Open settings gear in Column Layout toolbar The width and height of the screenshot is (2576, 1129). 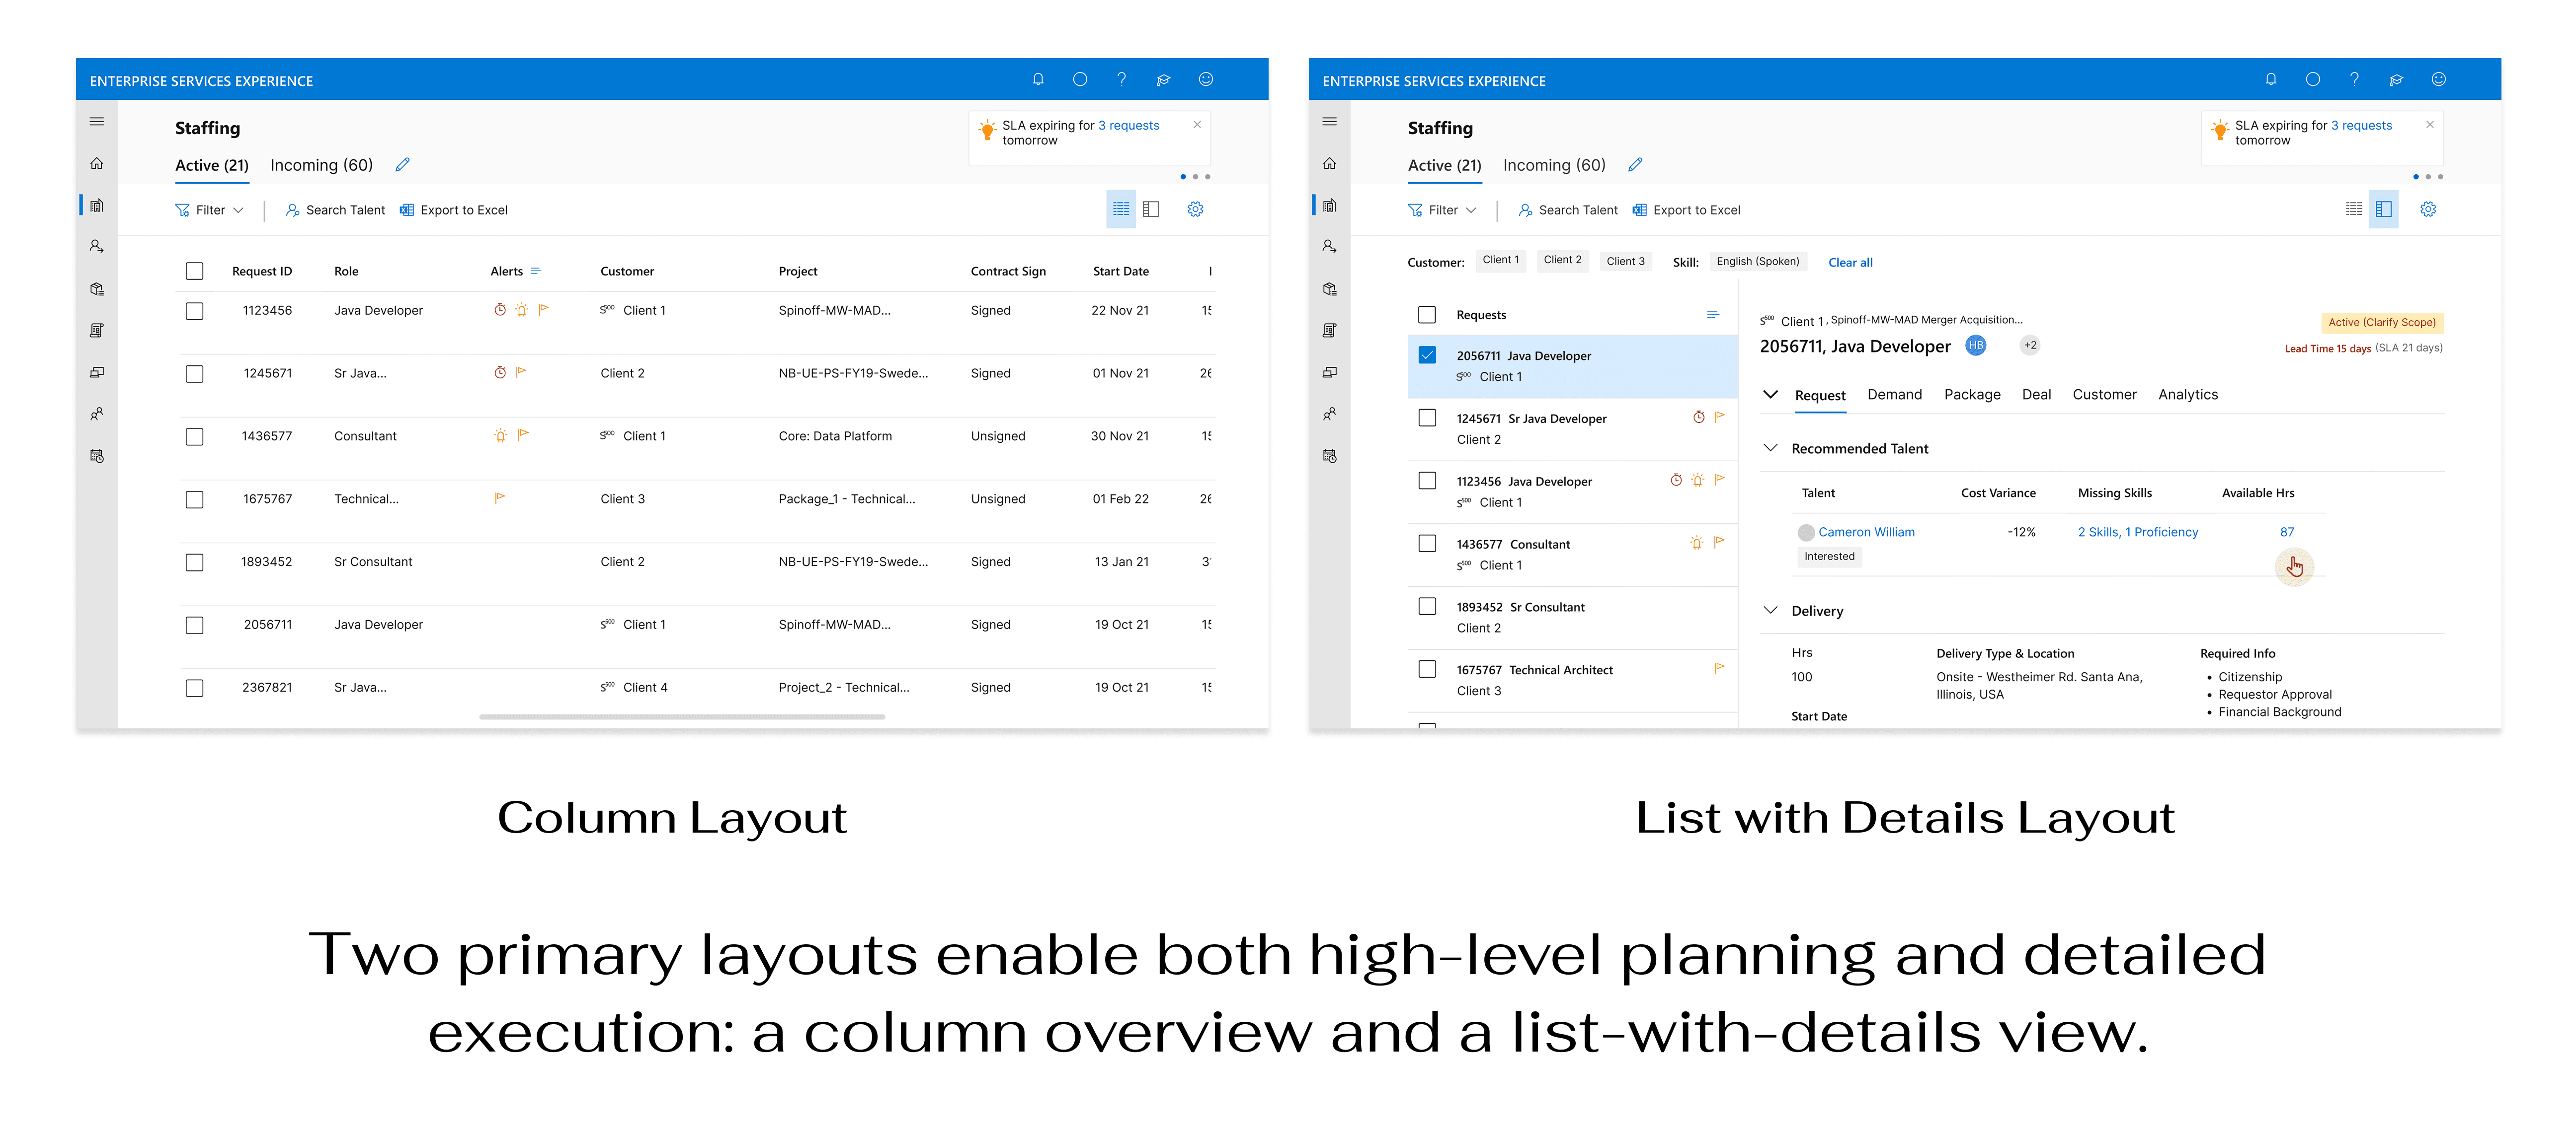1195,210
